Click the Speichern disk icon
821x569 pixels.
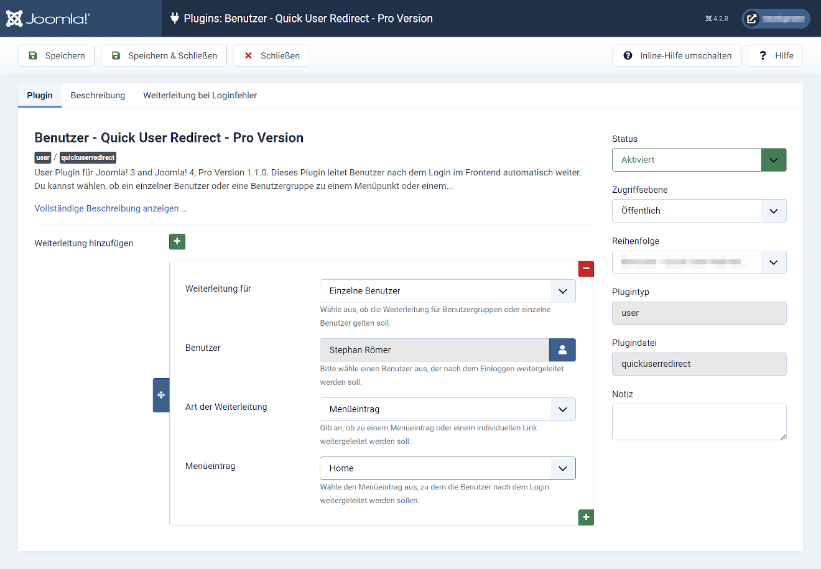click(x=32, y=55)
